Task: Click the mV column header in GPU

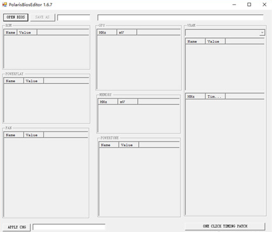Action: tap(127, 32)
